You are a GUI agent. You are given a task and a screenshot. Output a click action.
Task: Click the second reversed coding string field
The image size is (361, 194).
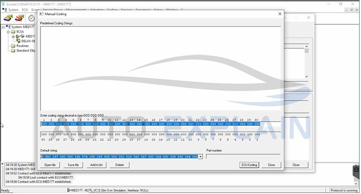[161, 134]
